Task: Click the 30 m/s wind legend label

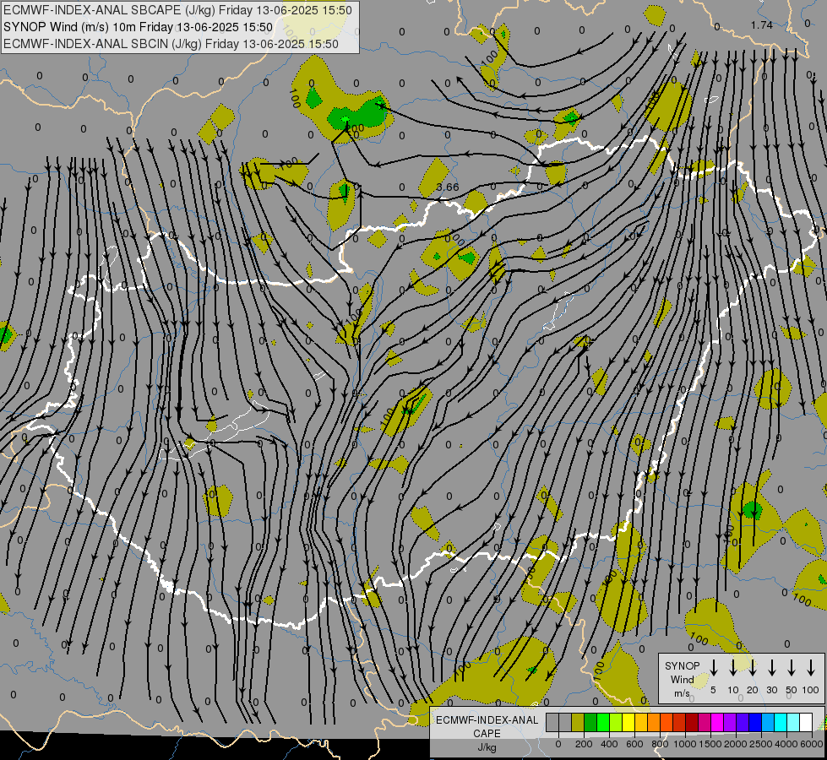Action: pos(772,690)
